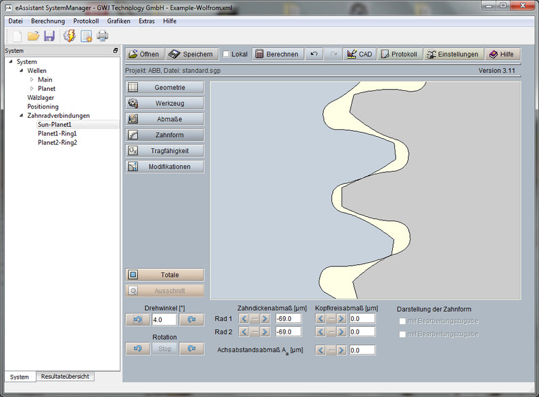
Task: Open the Tragfähigkeit section
Action: point(164,150)
